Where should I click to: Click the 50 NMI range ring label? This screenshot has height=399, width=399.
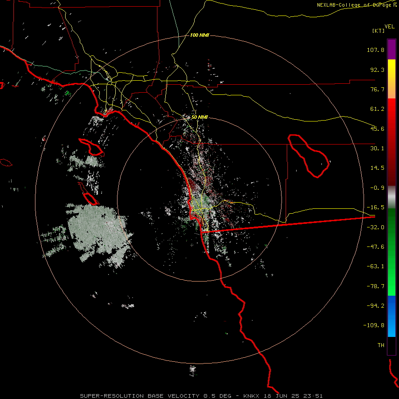tap(199, 117)
